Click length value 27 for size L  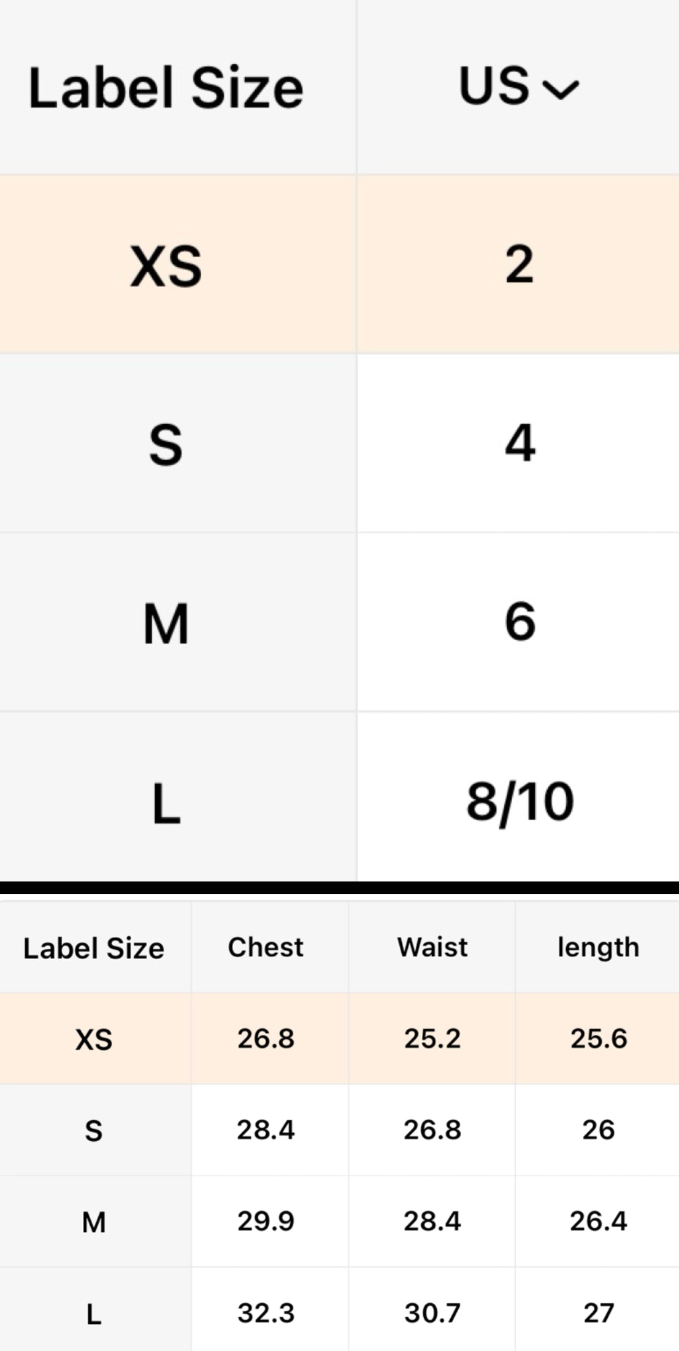click(x=598, y=1313)
